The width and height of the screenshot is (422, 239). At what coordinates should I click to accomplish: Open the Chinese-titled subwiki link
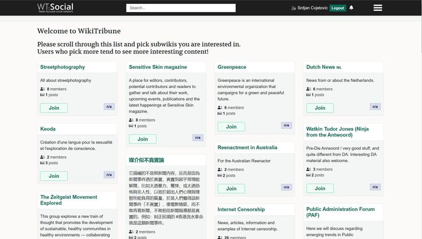[146, 160]
